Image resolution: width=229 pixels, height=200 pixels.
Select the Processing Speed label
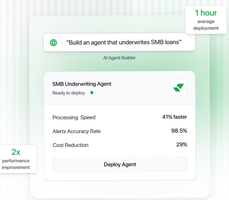coord(74,117)
